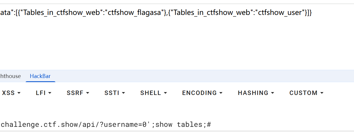Expand the LFI menu in HackBar
354x135 pixels.
pyautogui.click(x=44, y=93)
